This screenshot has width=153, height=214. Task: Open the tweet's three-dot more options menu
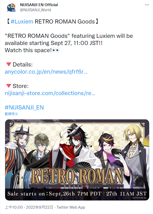147,5
